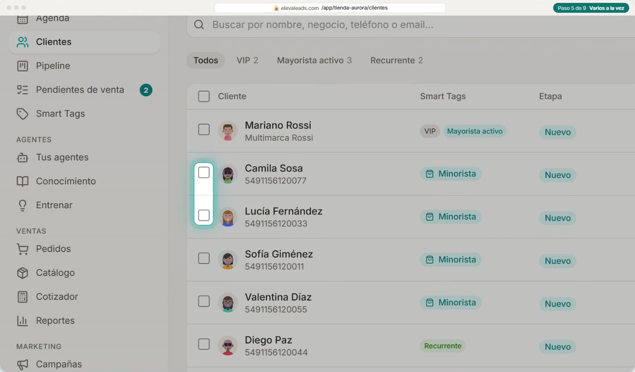Click the Pendientes de venta checklist icon
635x372 pixels.
click(22, 90)
